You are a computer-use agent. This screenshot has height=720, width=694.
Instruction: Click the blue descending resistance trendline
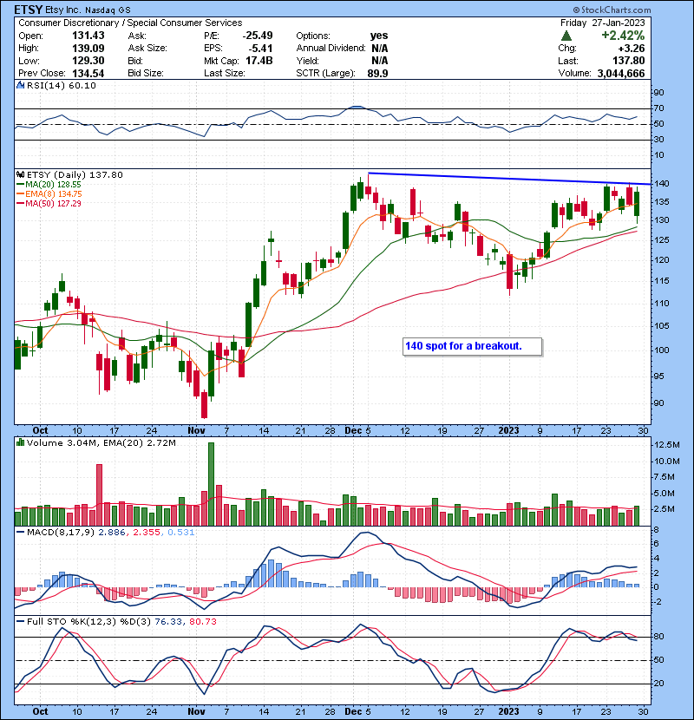coord(509,179)
